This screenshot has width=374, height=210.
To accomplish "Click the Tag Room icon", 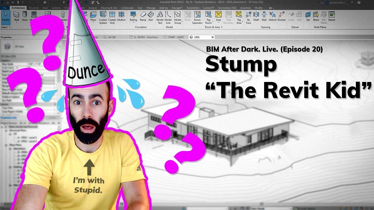I will pyautogui.click(x=208, y=14).
